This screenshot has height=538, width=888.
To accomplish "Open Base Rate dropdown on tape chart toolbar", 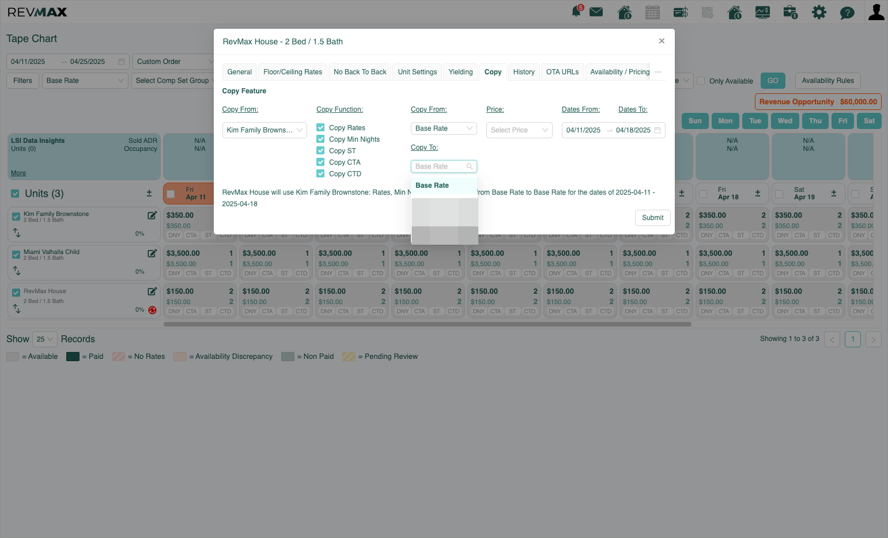I will tap(85, 81).
